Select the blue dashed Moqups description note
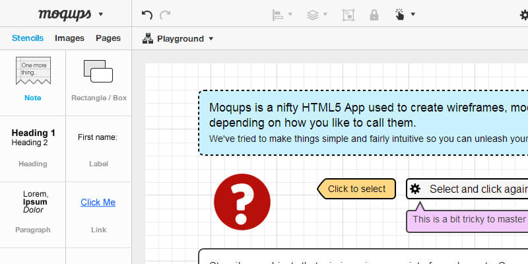Screen dimensions: 528x264 364,123
